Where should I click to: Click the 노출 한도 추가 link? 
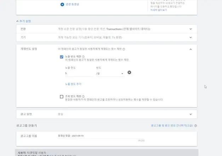click(73, 84)
